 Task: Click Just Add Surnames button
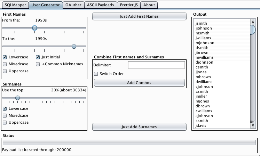coord(139,127)
